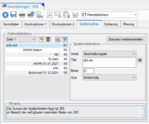Image resolution: width=149 pixels, height=124 pixels.
Task: Select the Spaltenaufbau tab
Action: [x=89, y=24]
